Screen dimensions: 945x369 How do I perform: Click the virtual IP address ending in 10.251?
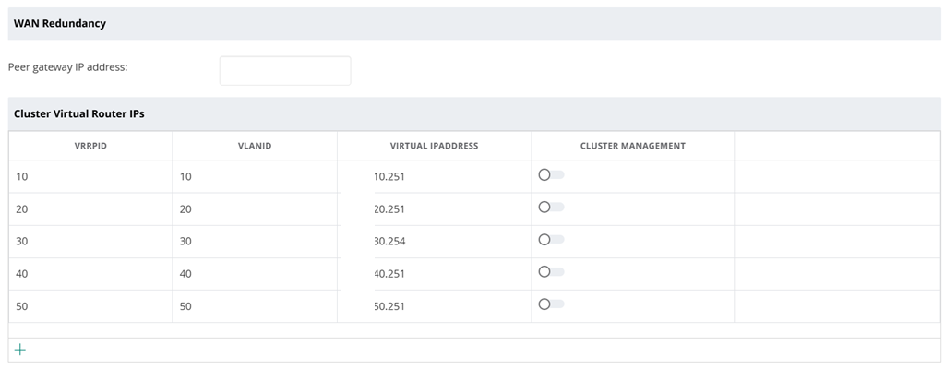click(x=389, y=177)
